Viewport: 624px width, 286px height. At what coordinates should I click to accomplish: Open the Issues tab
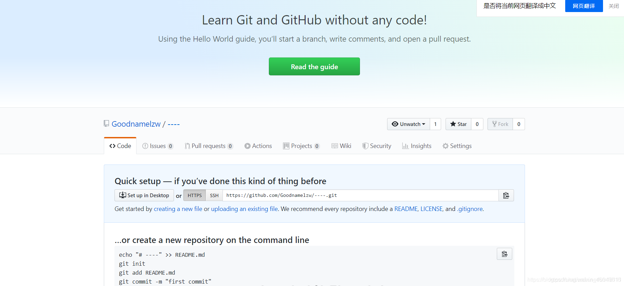pyautogui.click(x=158, y=146)
